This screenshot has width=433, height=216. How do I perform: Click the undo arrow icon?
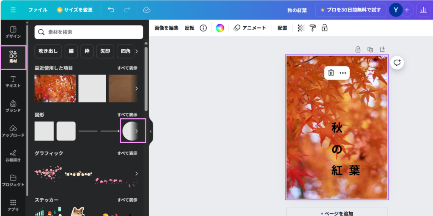tap(111, 10)
